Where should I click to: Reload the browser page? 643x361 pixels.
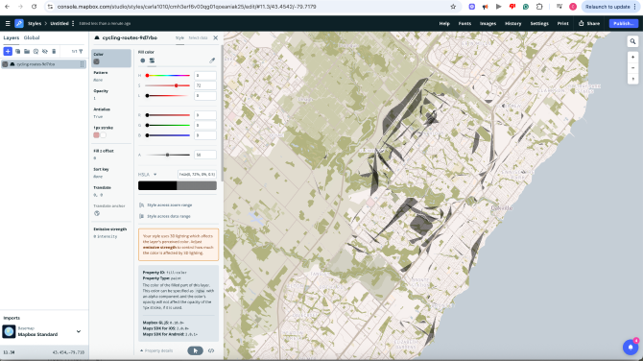pyautogui.click(x=34, y=7)
